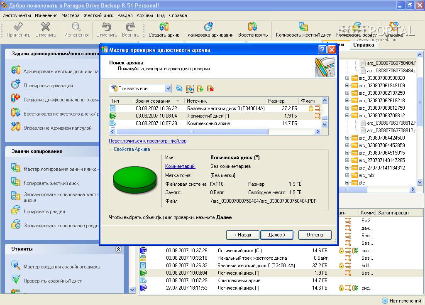
Task: Collapse the Утилиты panel with its chevron
Action: [118, 249]
